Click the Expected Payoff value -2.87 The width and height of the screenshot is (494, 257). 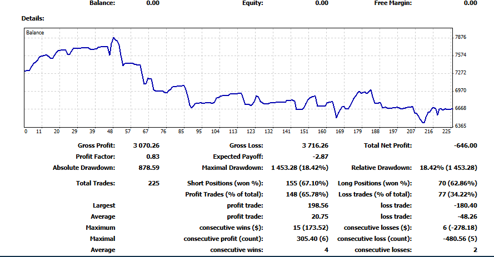(x=321, y=157)
